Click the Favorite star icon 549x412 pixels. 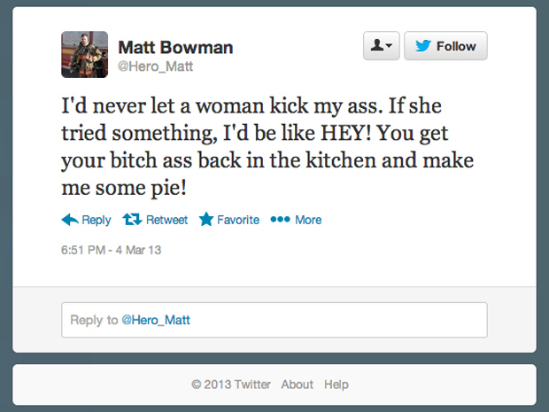[206, 220]
